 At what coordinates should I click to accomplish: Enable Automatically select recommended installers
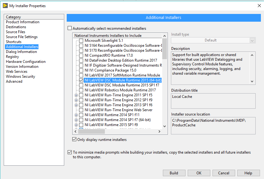click(69, 28)
